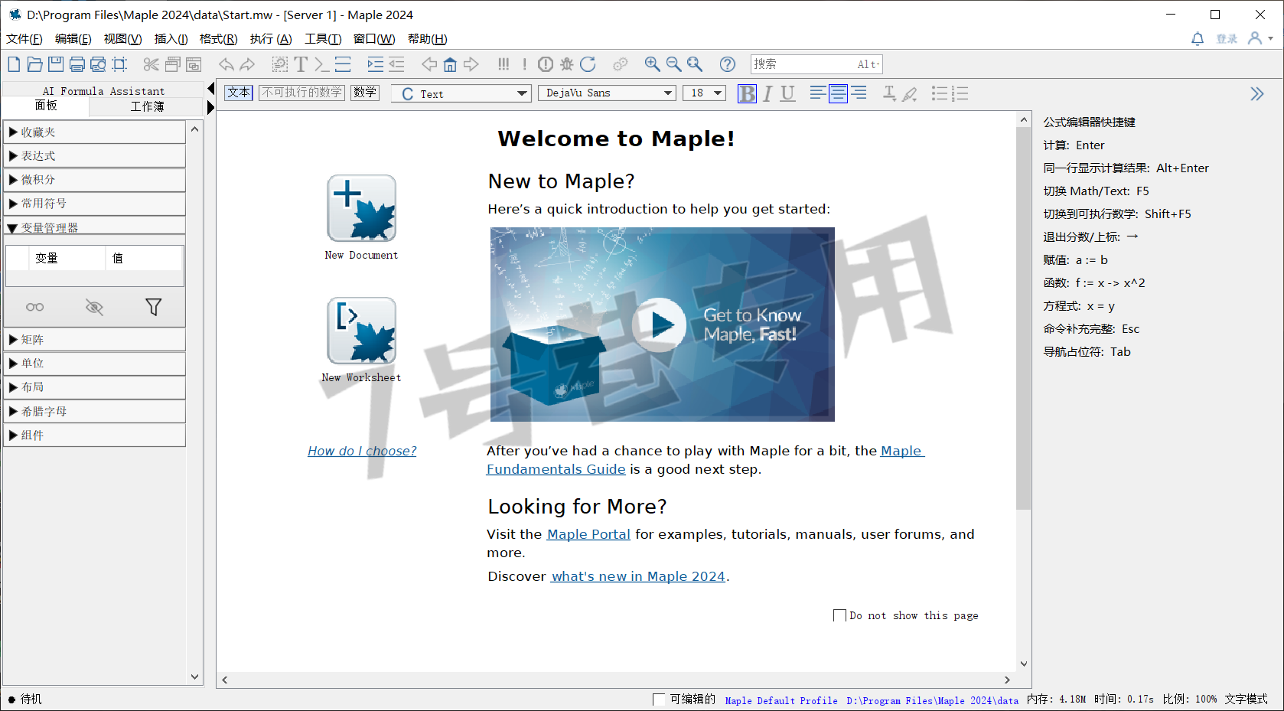Expand the Favorites palette
Image resolution: width=1284 pixels, height=711 pixels.
[94, 132]
